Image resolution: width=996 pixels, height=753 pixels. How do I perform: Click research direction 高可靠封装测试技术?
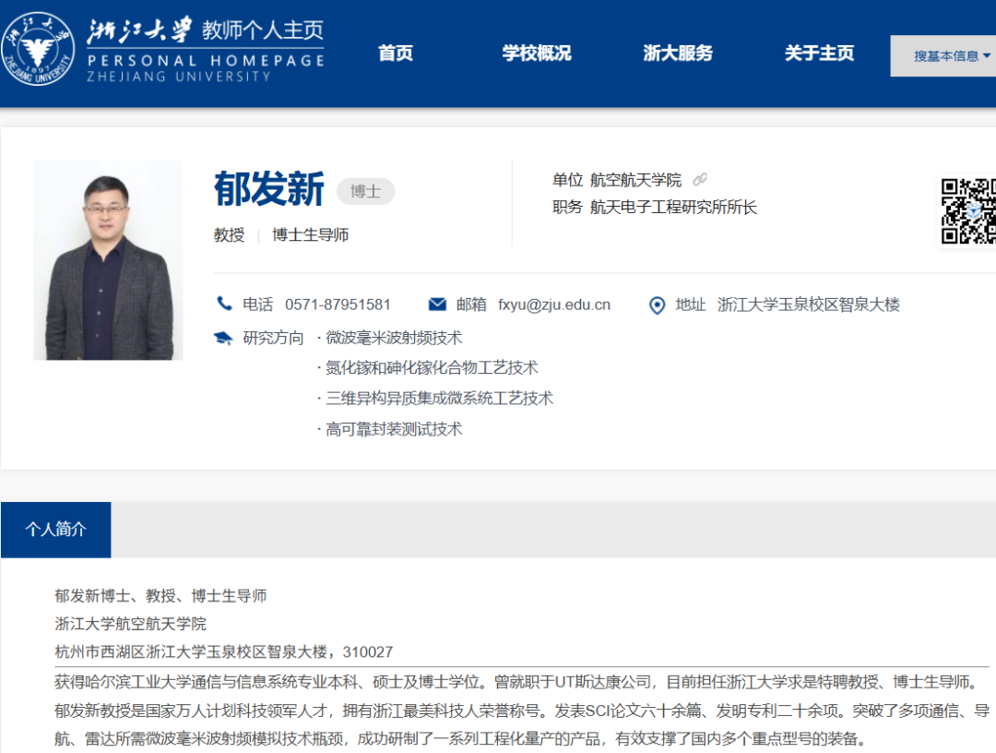(394, 429)
